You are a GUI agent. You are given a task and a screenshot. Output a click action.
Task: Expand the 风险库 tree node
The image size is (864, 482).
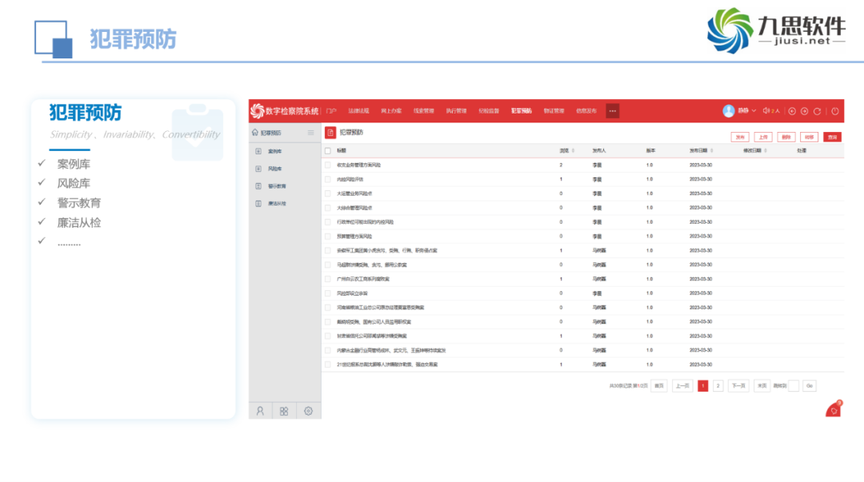pyautogui.click(x=258, y=169)
